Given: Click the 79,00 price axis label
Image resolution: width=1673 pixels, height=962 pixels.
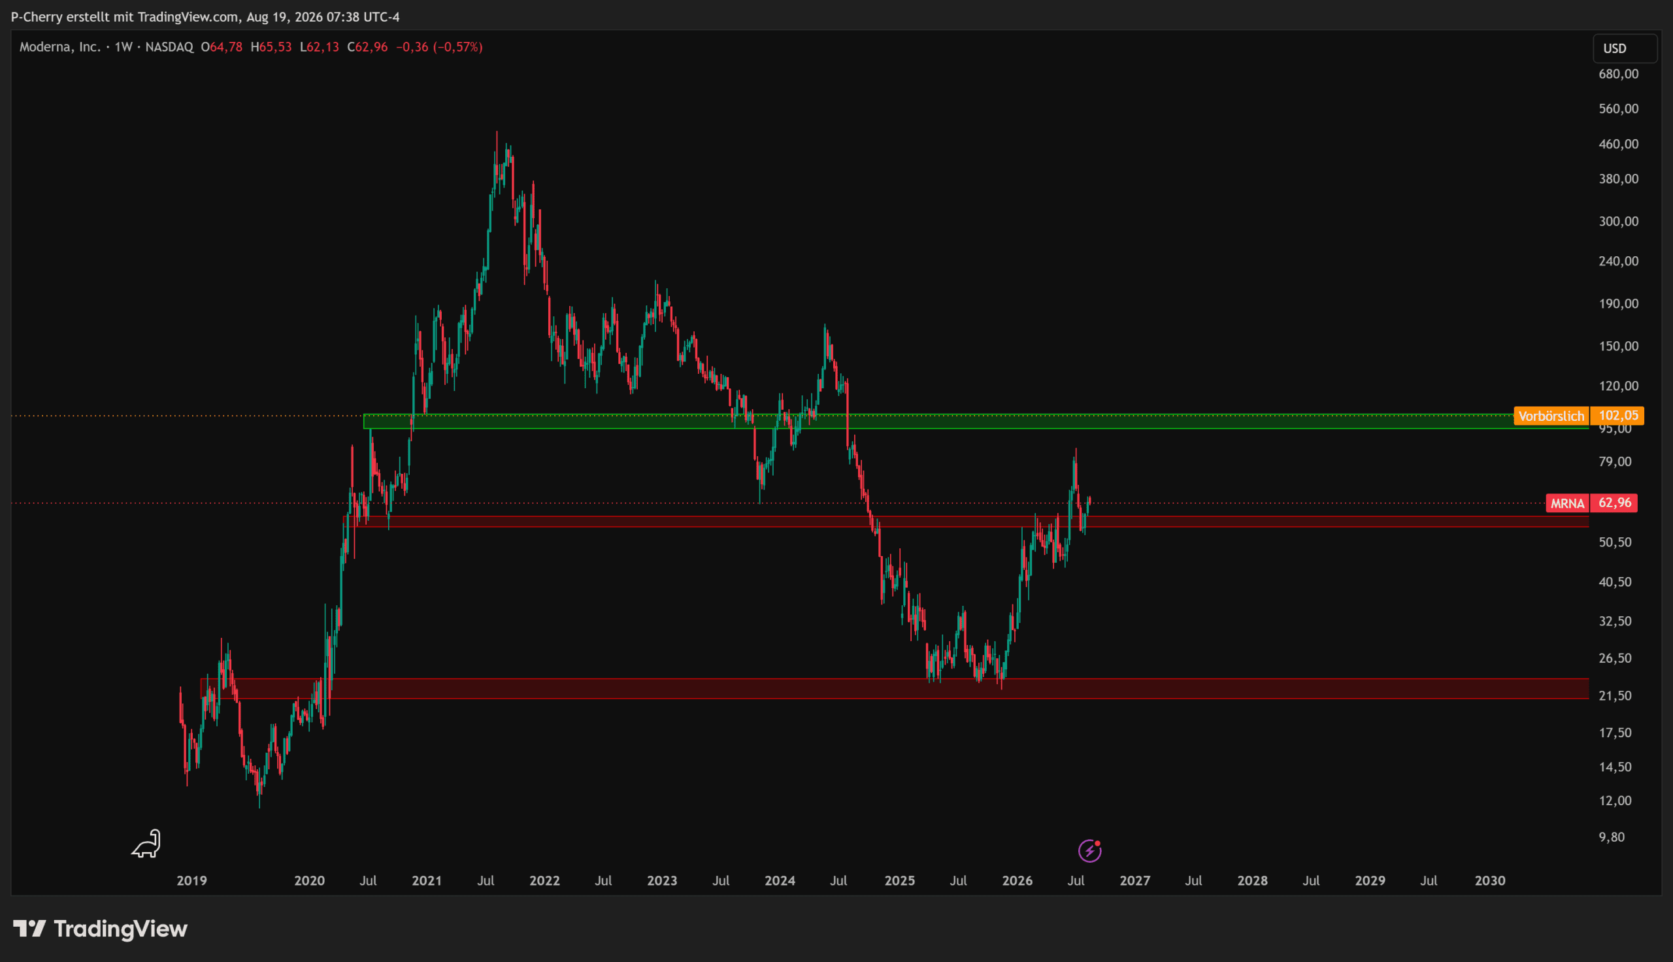Looking at the screenshot, I should point(1615,461).
